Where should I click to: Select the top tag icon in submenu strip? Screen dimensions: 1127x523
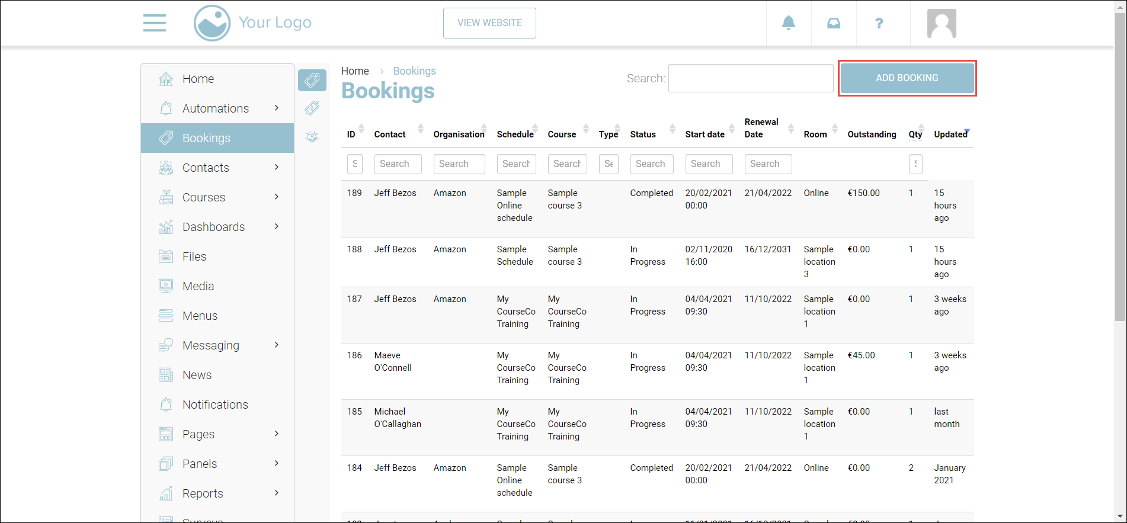tap(312, 80)
